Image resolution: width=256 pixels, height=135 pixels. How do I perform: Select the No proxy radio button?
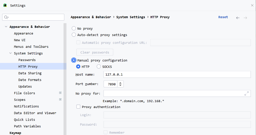74,28
